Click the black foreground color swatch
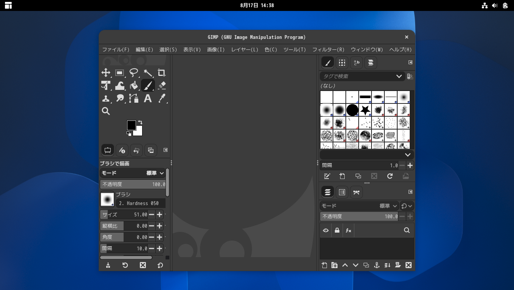 131,125
